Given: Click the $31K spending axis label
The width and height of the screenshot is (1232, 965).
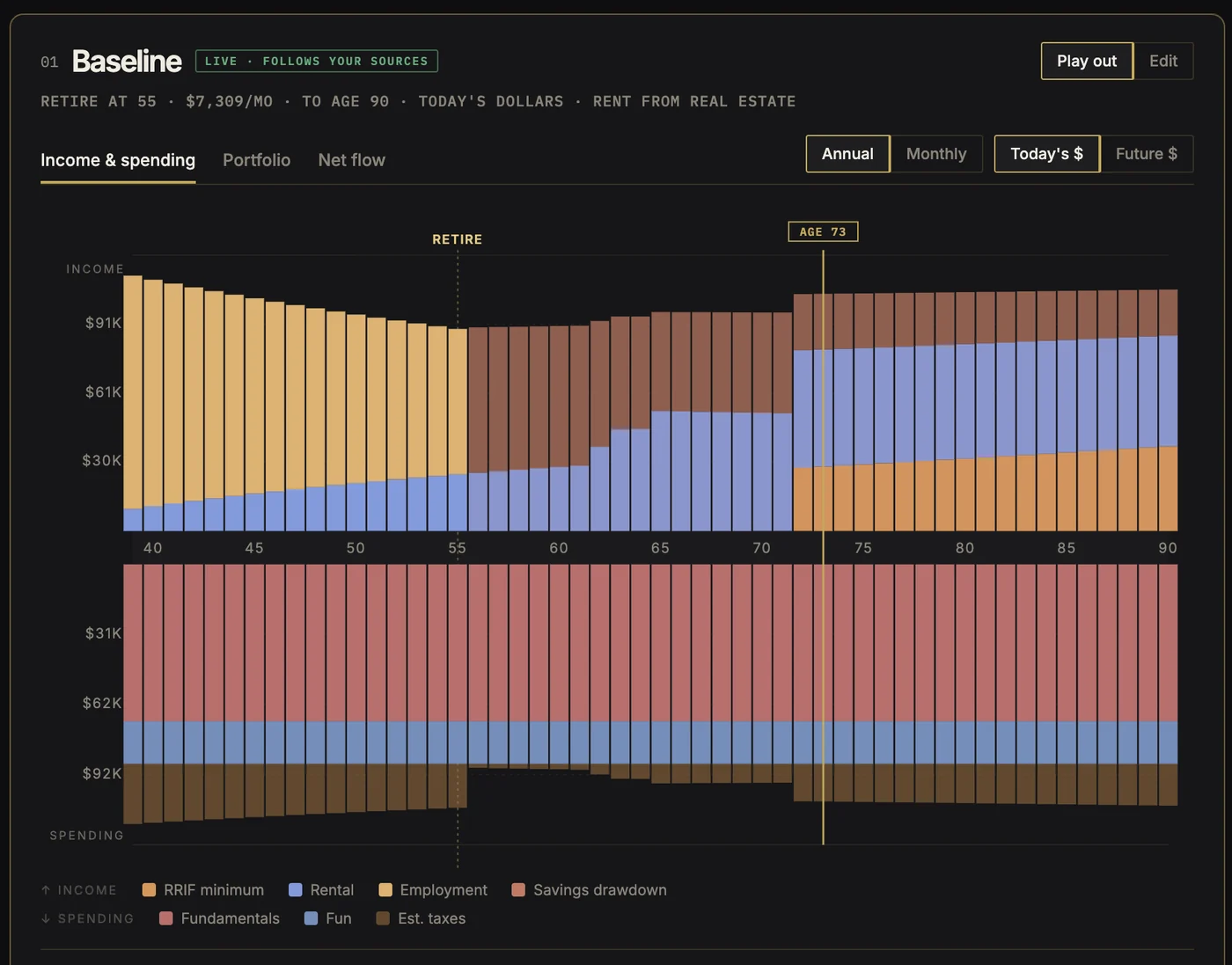Looking at the screenshot, I should [103, 633].
